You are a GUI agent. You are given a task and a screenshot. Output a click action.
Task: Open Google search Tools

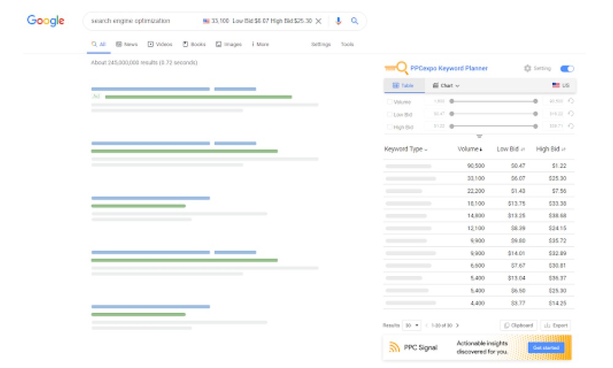point(347,44)
